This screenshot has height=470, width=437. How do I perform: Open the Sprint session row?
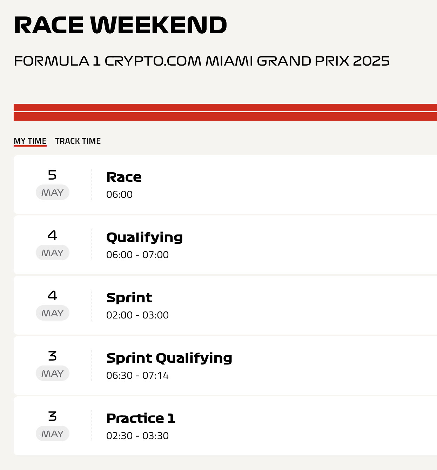[x=225, y=305]
